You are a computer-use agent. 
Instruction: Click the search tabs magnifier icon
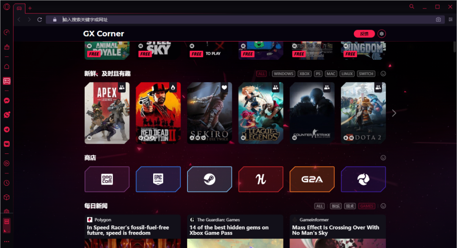tap(412, 6)
